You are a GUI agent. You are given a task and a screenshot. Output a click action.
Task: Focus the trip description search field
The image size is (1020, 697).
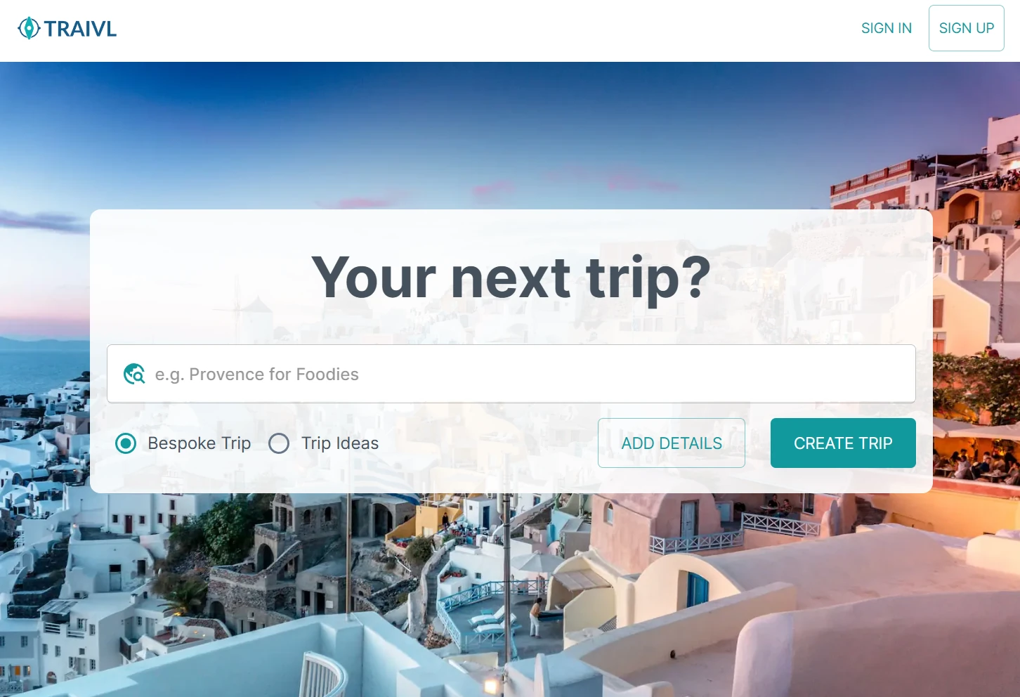click(511, 374)
